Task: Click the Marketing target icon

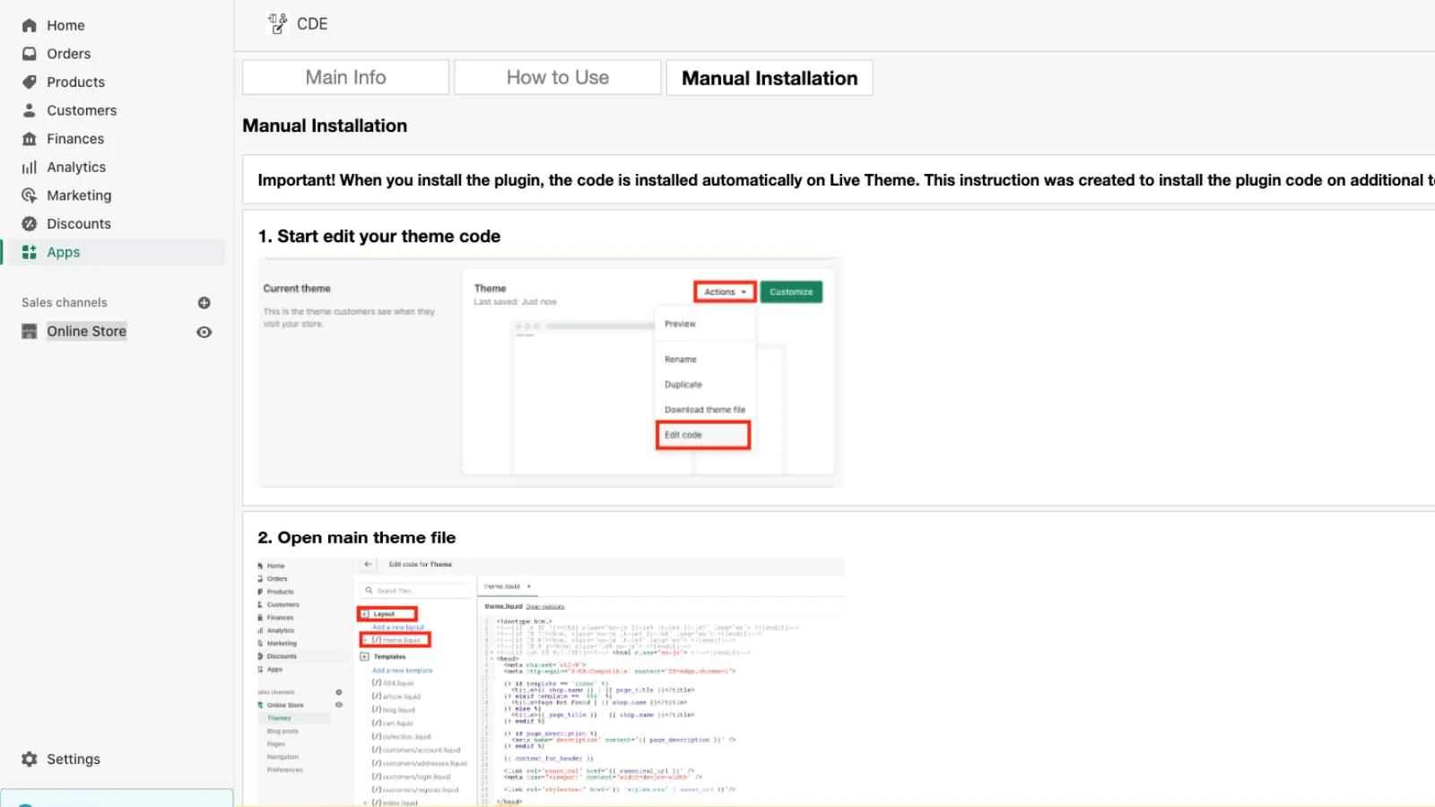Action: (x=30, y=195)
